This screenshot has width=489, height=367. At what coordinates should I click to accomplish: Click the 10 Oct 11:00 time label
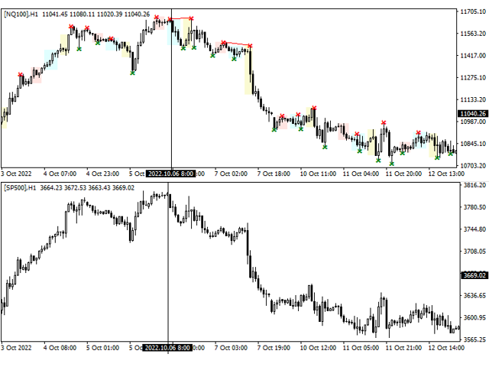coord(318,174)
